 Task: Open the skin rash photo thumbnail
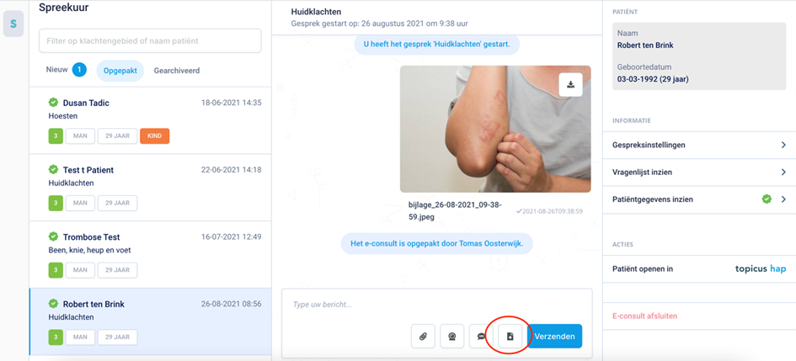point(495,129)
